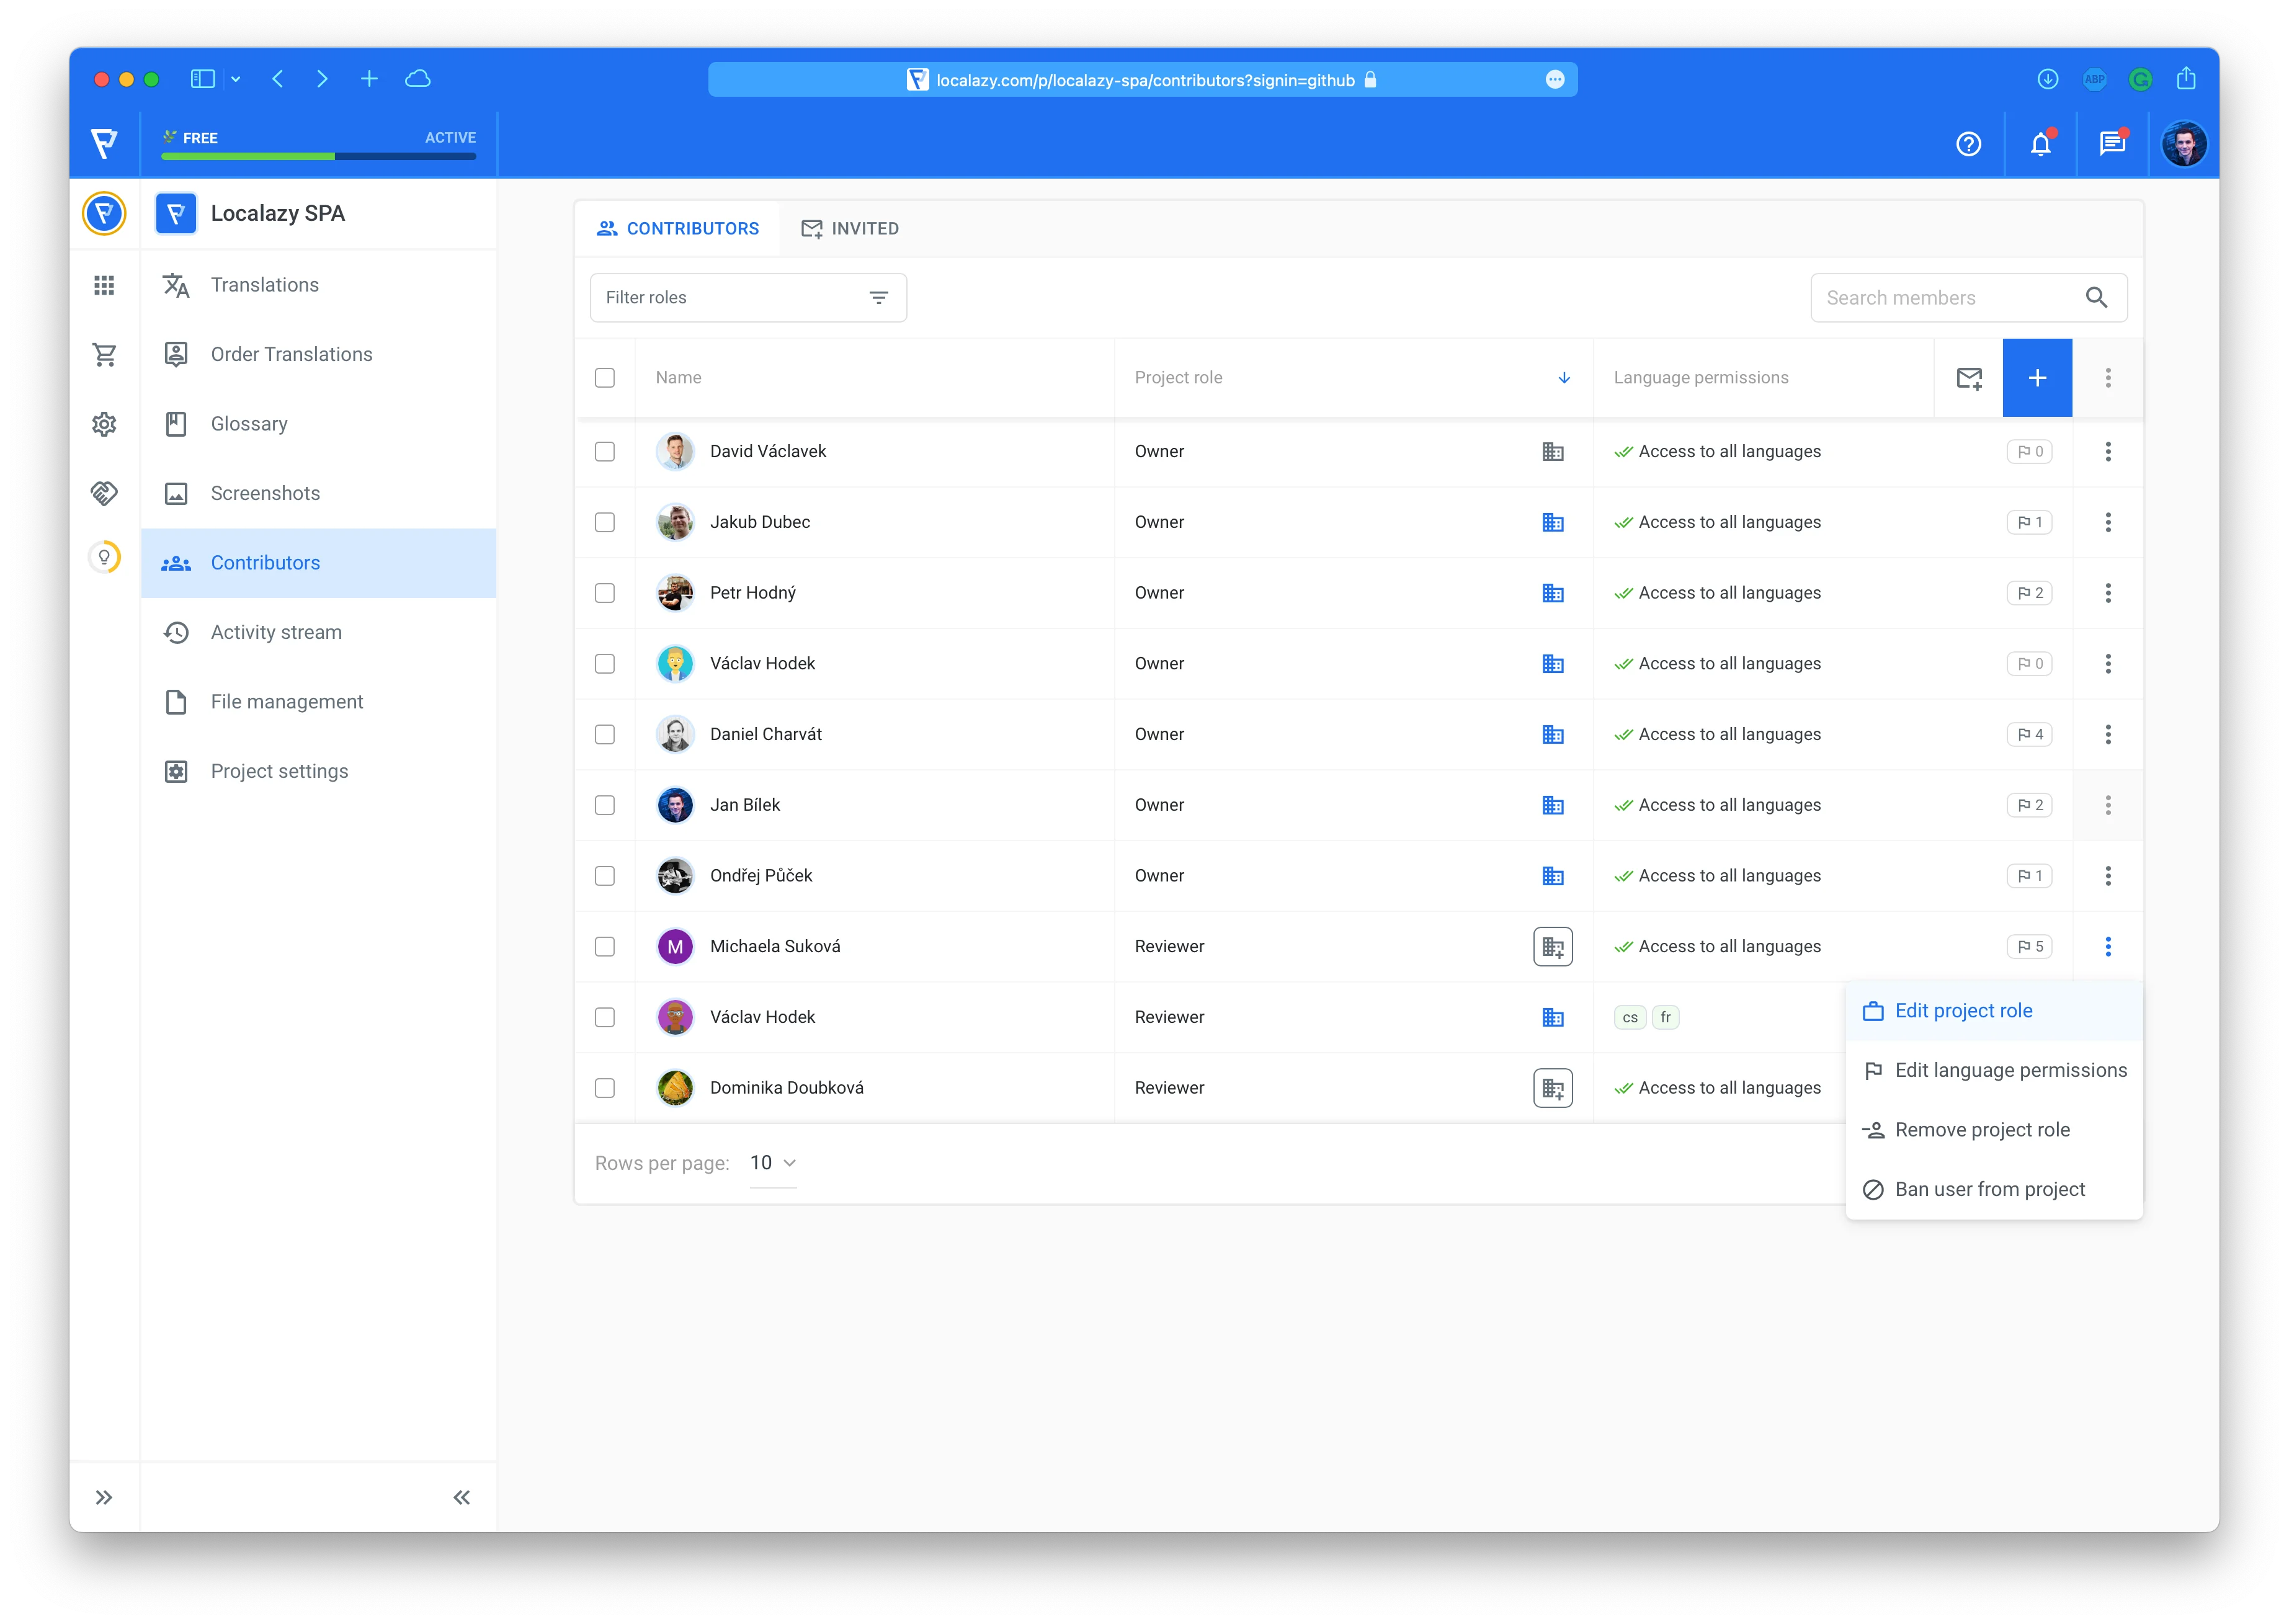Open the notifications bell
Image resolution: width=2289 pixels, height=1624 pixels.
(2040, 144)
